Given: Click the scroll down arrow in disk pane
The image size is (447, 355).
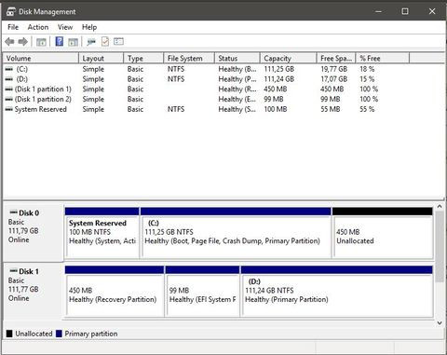Looking at the screenshot, I should 440,323.
